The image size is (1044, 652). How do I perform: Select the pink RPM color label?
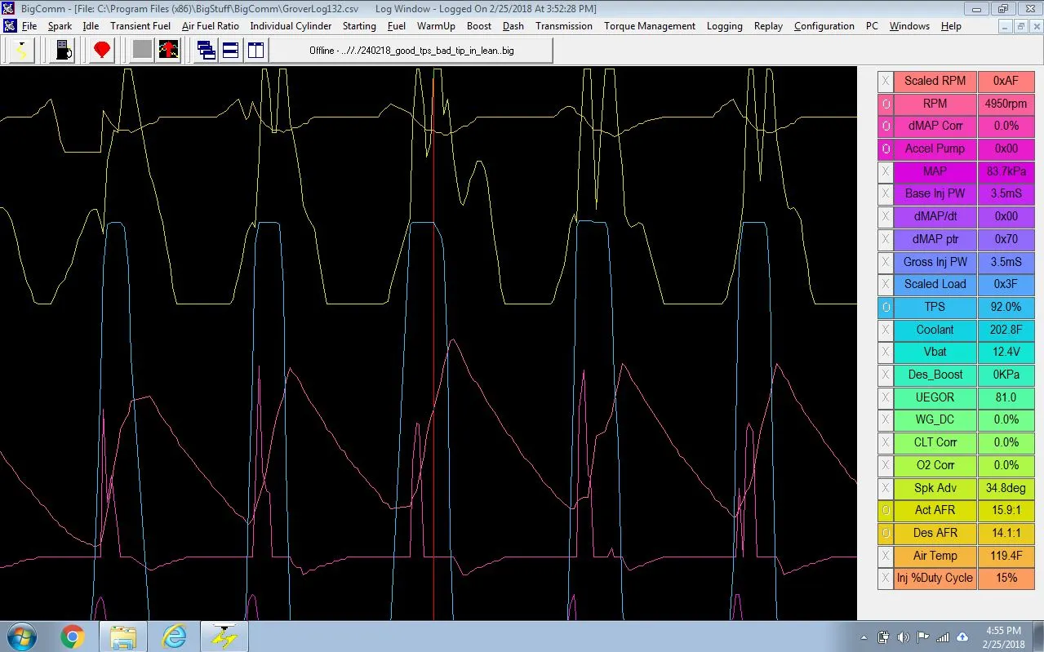click(x=935, y=104)
